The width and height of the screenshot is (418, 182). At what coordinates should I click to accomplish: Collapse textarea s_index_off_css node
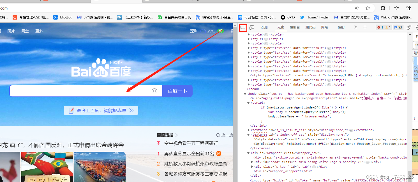248,134
